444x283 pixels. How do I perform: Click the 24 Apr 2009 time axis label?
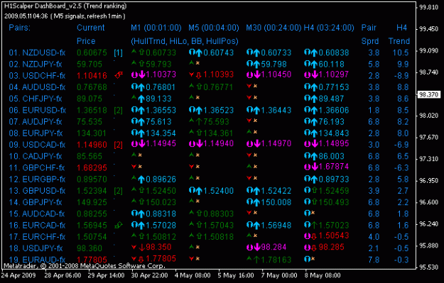pyautogui.click(x=18, y=275)
